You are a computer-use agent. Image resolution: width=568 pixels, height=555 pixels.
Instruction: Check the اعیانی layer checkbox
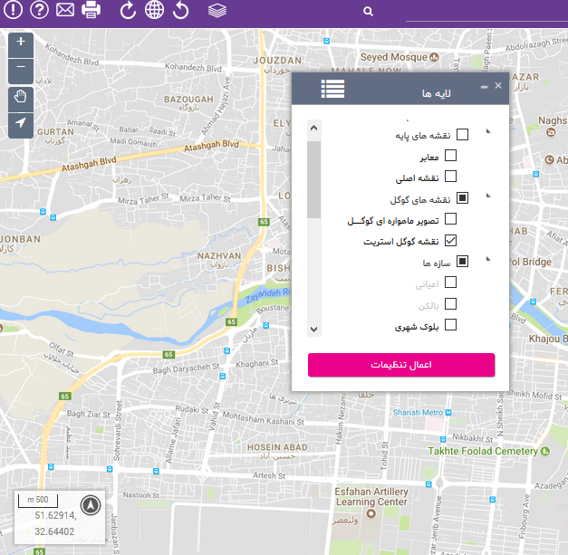point(450,282)
